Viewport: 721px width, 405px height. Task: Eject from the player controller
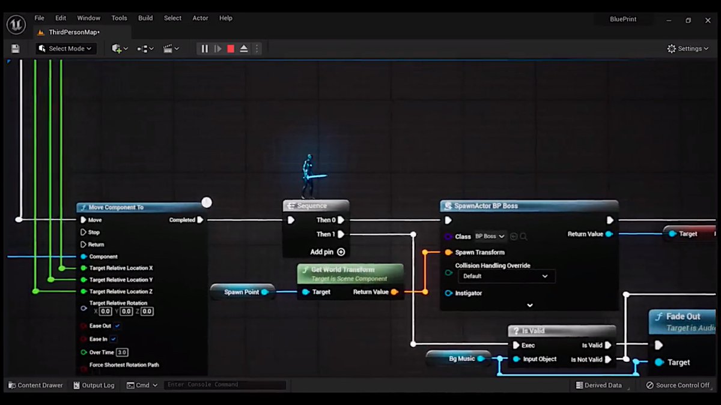click(244, 49)
